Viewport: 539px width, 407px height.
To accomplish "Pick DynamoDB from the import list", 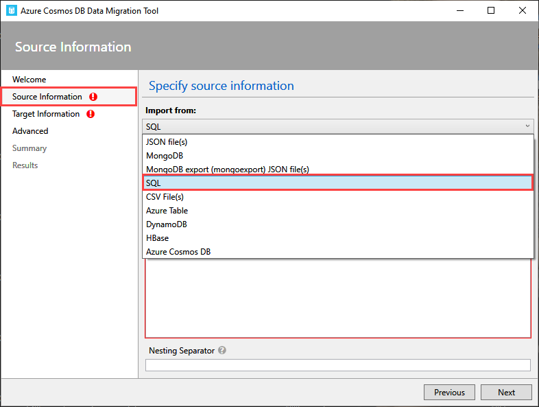I will pos(166,224).
